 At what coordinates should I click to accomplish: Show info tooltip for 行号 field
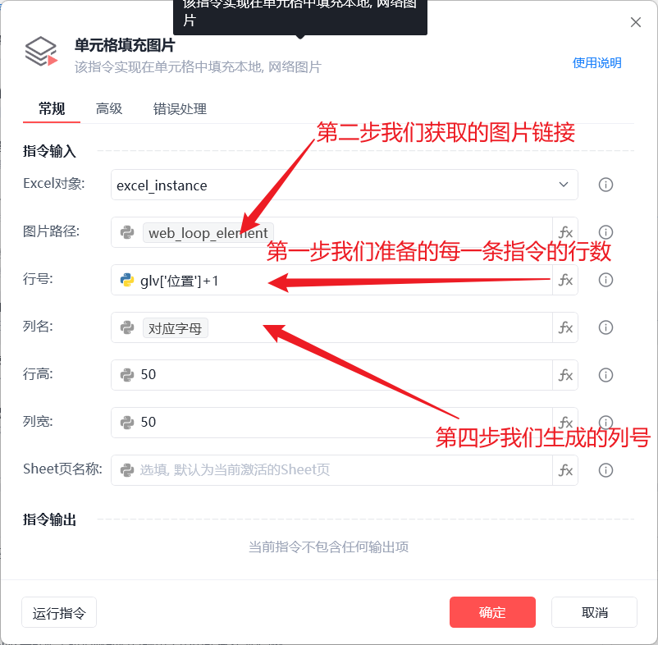(605, 280)
